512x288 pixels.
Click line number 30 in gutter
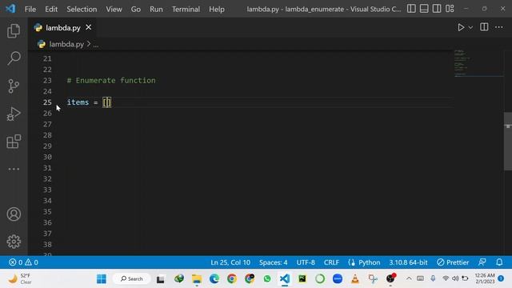[47, 157]
